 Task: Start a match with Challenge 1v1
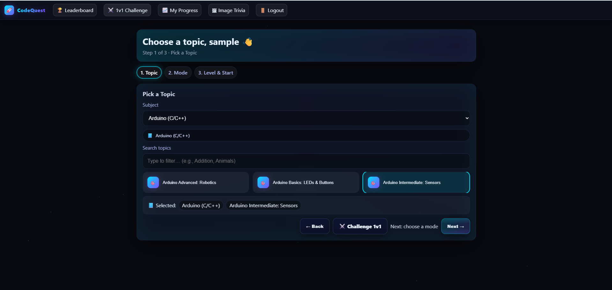(360, 226)
